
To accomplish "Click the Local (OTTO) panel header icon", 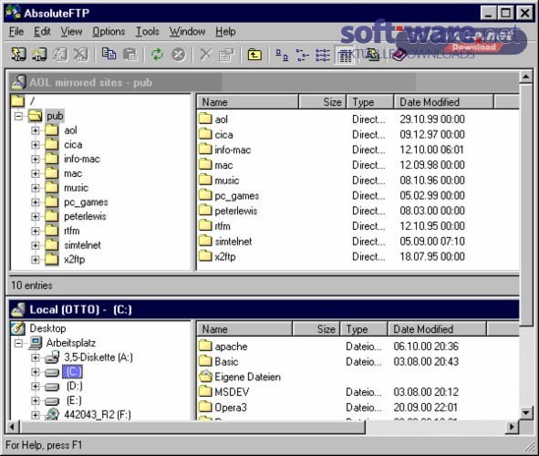I will click(18, 309).
